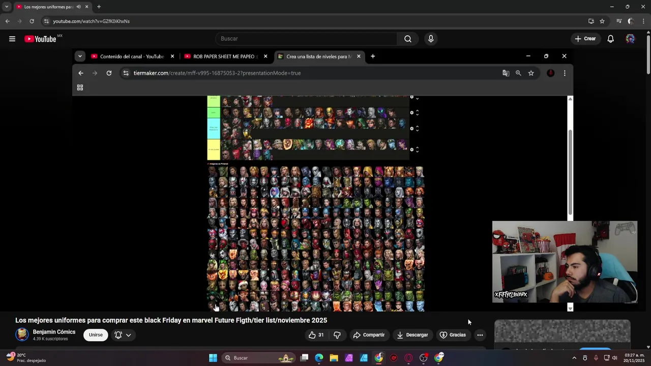Open YouTube account avatar menu

[x=630, y=39]
